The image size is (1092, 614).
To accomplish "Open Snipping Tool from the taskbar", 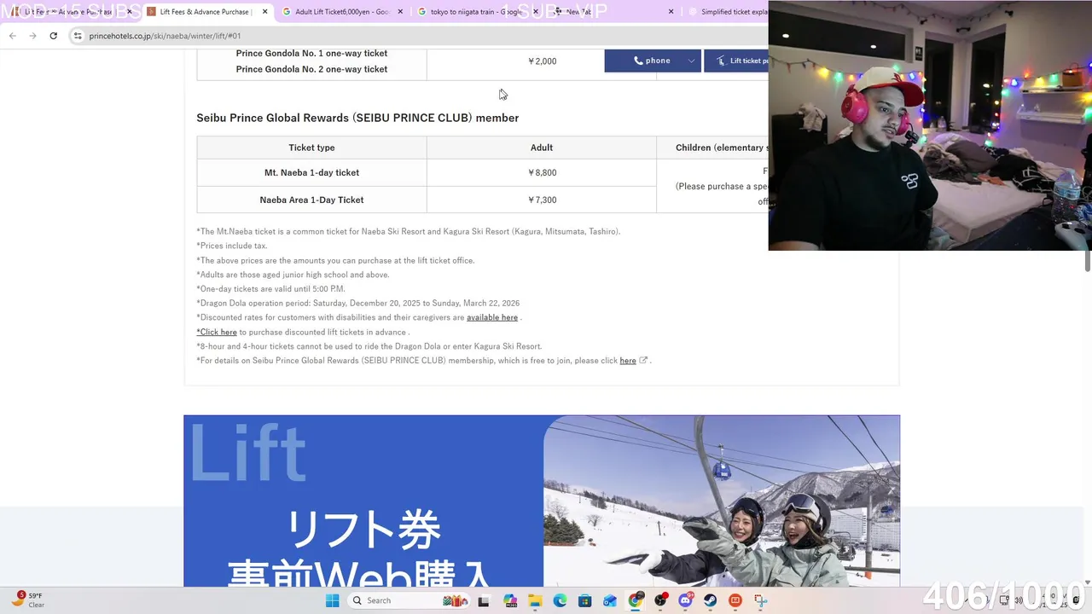I will tap(759, 600).
